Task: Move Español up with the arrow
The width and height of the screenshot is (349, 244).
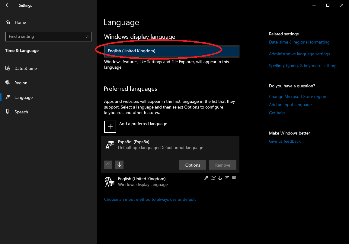Action: [x=108, y=165]
